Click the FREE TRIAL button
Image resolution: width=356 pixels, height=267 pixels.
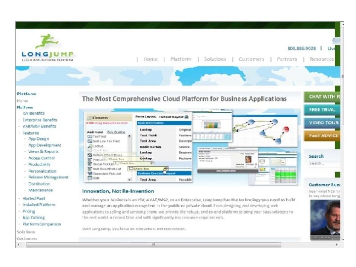click(x=322, y=110)
